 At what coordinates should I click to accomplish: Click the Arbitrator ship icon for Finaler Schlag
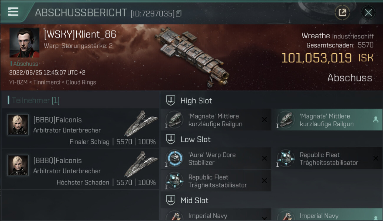tap(141, 123)
